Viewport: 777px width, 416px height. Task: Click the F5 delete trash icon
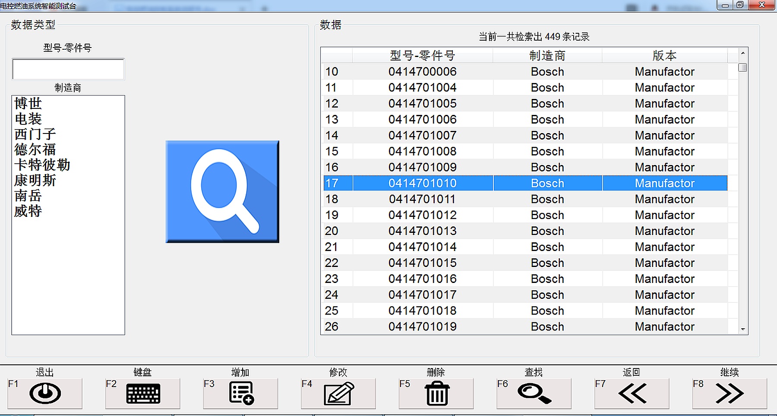[x=437, y=393]
